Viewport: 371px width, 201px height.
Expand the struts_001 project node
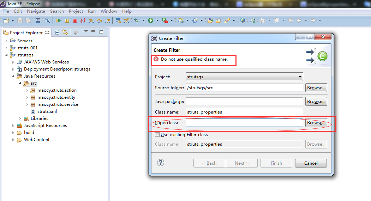[x=6, y=48]
